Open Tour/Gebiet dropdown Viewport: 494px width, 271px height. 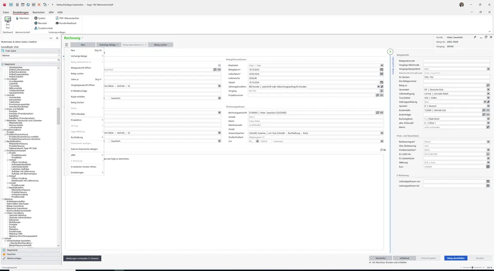488,98
